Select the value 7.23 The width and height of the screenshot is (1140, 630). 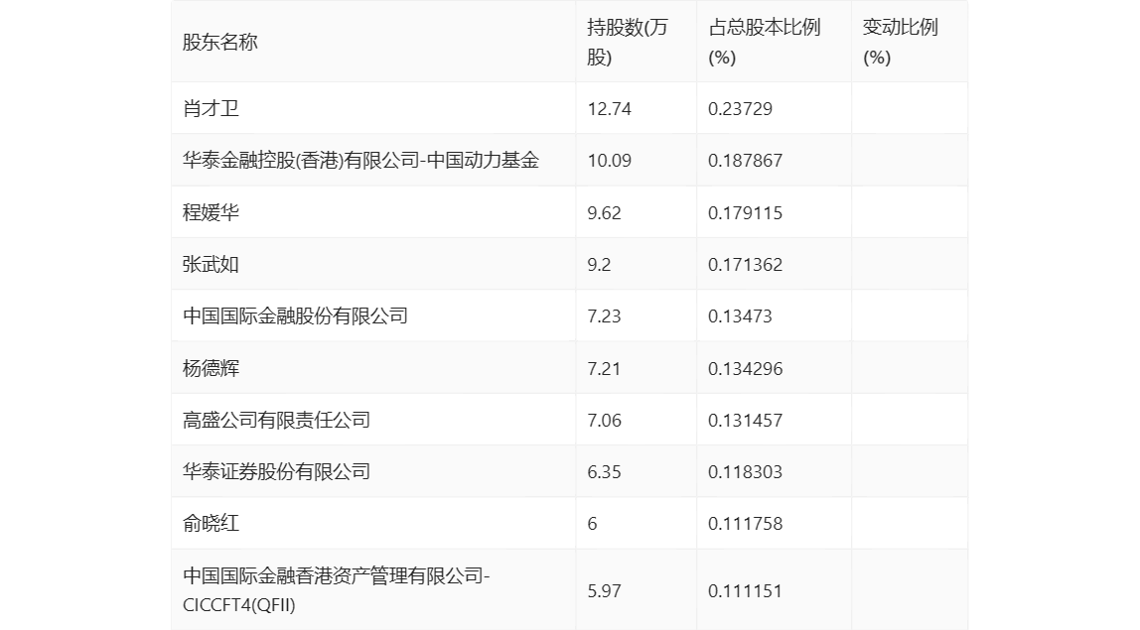tap(604, 316)
